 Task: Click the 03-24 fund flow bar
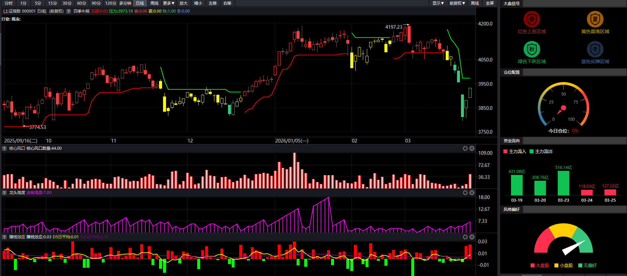coord(587,193)
